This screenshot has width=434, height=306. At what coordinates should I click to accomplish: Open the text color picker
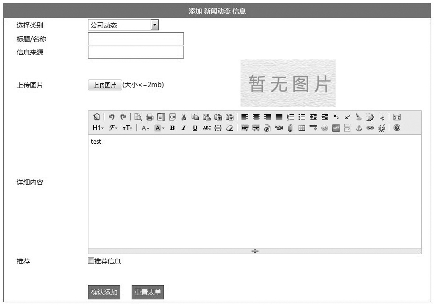click(145, 128)
